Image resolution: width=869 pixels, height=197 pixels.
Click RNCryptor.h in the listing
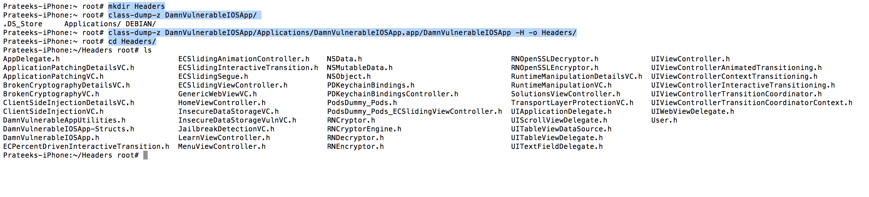coord(351,120)
